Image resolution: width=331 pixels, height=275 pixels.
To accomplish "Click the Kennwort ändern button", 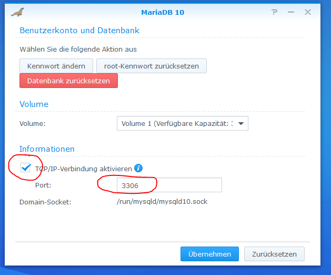I will pos(56,66).
